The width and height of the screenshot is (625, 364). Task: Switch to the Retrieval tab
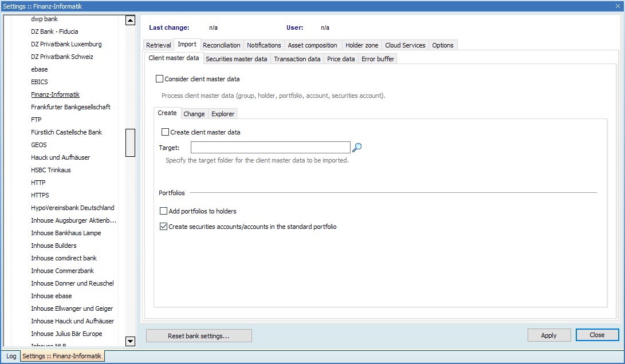pyautogui.click(x=158, y=45)
